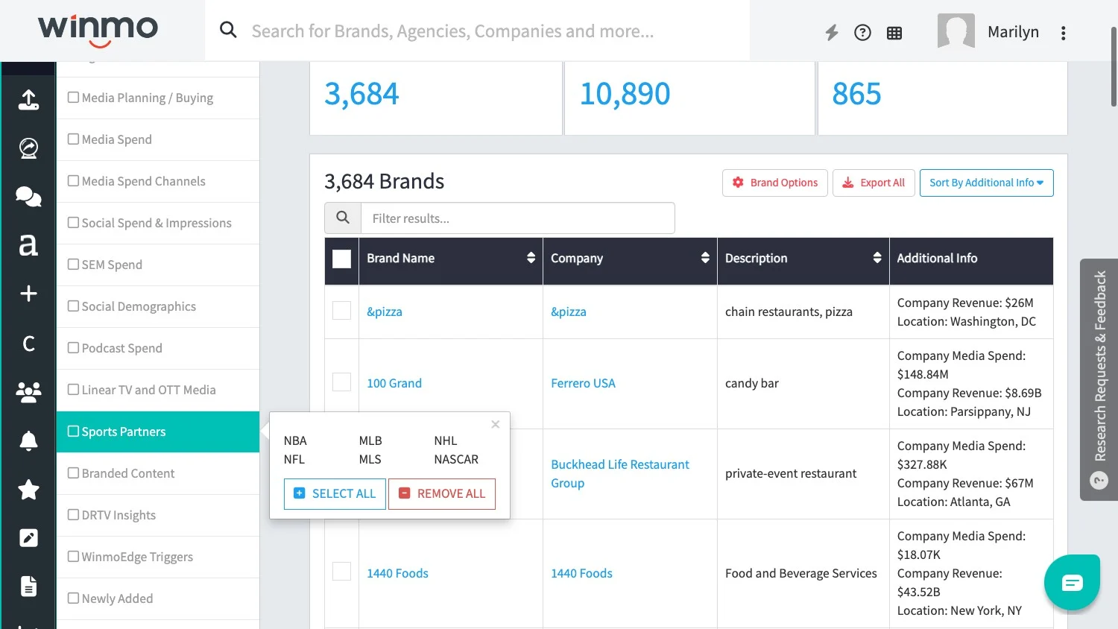
Task: Click the search magnifier in the top bar
Action: [x=228, y=30]
